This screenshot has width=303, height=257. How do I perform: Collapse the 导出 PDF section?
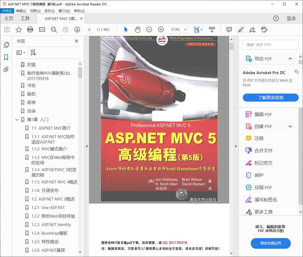[x=290, y=59]
